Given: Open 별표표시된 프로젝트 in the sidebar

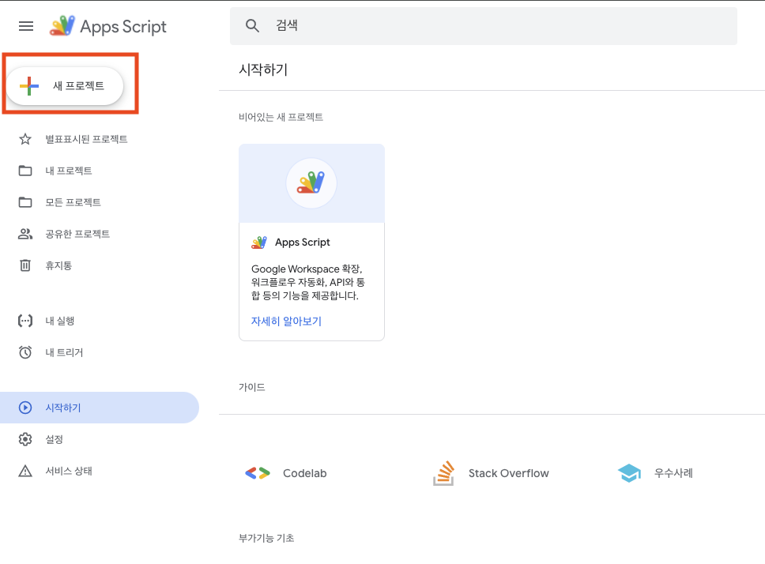Looking at the screenshot, I should [86, 139].
